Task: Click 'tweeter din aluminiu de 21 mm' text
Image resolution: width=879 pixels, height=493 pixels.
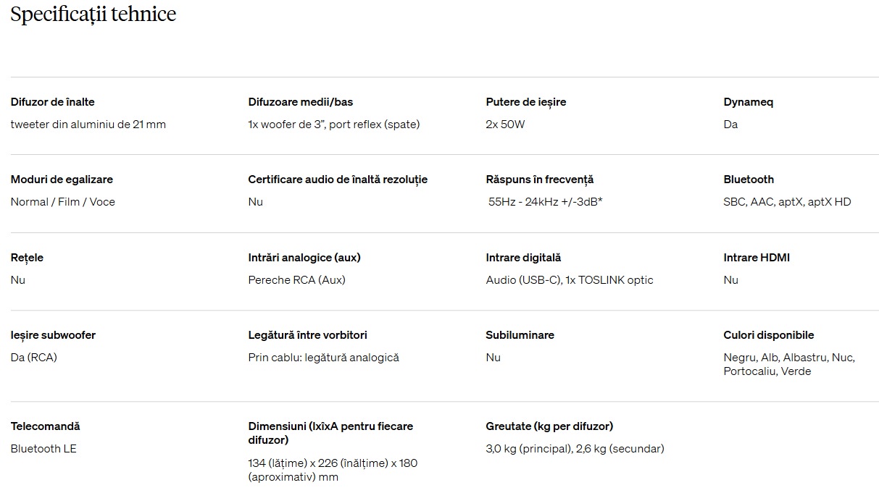Action: coord(88,125)
